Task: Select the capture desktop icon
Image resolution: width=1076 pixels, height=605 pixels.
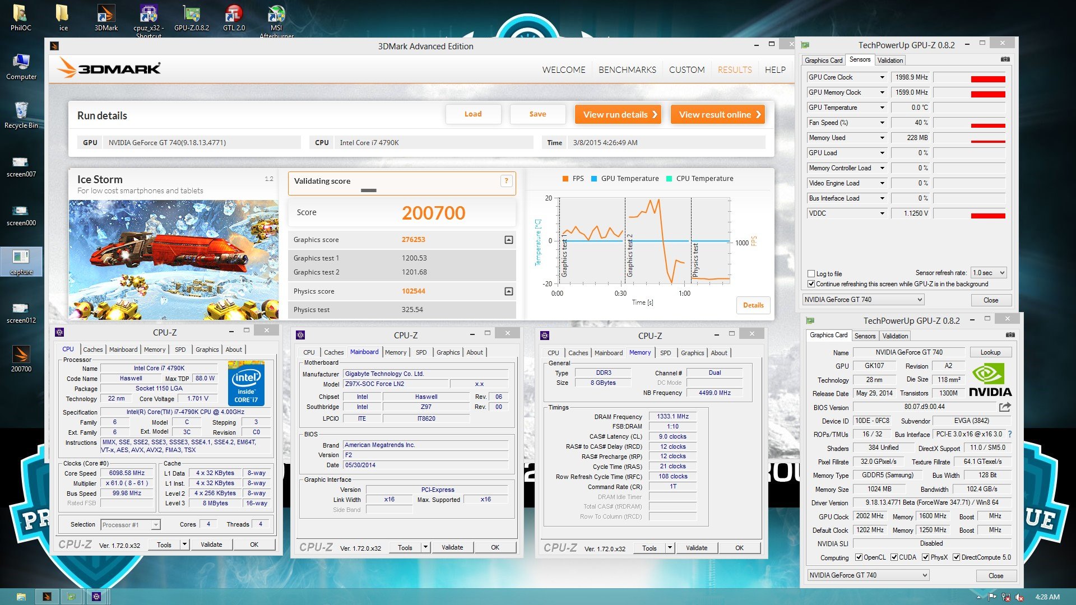Action: tap(21, 262)
